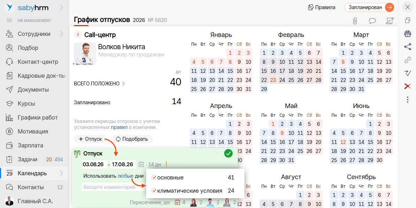Open date picker calendar icon near vacation dates
The width and height of the screenshot is (416, 208).
(x=142, y=164)
